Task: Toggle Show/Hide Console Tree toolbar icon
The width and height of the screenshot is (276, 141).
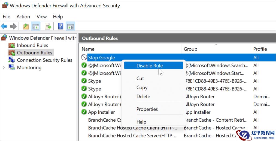Action: pyautogui.click(x=36, y=26)
